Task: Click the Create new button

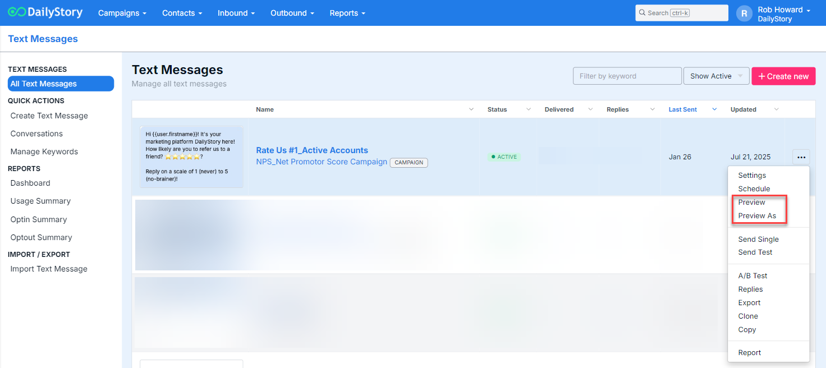Action: click(783, 76)
